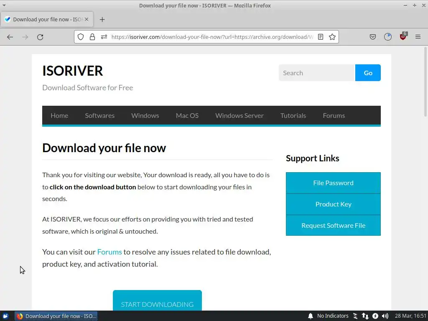
Task: Open the power manager tray icon
Action: [x=375, y=316]
